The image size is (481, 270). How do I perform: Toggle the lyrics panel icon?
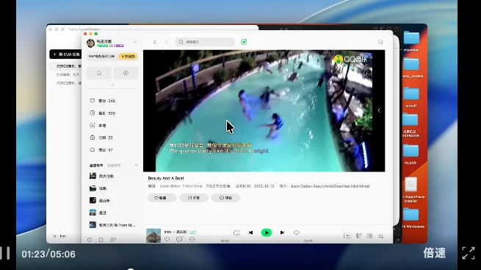click(x=369, y=235)
